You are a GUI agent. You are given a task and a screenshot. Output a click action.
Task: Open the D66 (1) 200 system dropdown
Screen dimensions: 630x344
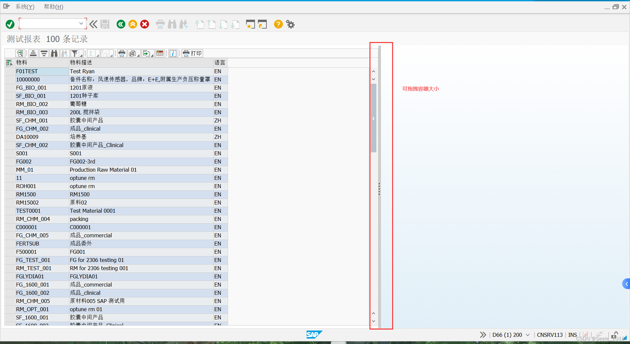point(528,335)
